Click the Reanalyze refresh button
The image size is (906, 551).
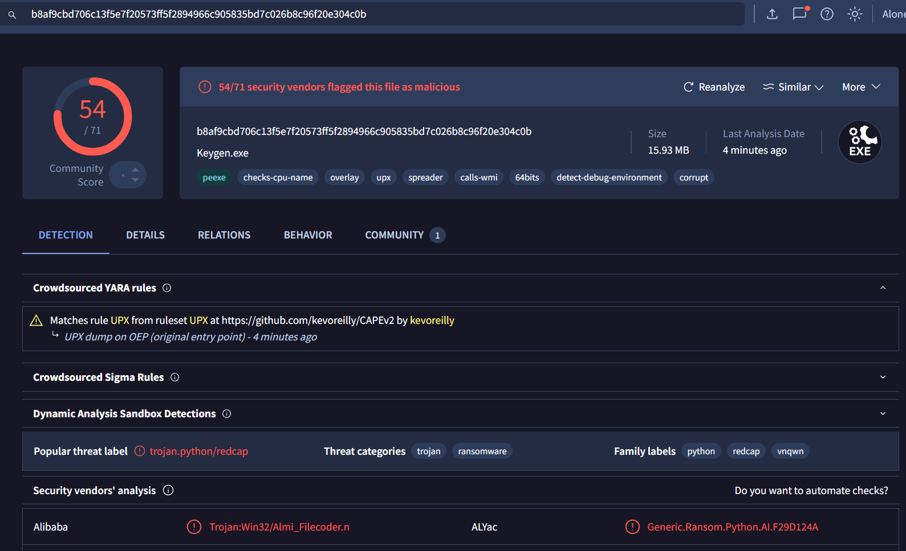(x=714, y=87)
